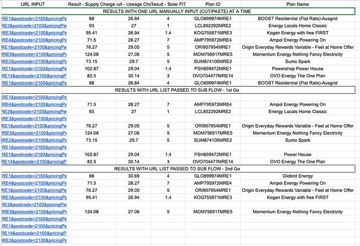Open URL link in 1st Go Energy Locals row
Image resolution: width=360 pixels, height=246 pixels.
pyautogui.click(x=34, y=112)
